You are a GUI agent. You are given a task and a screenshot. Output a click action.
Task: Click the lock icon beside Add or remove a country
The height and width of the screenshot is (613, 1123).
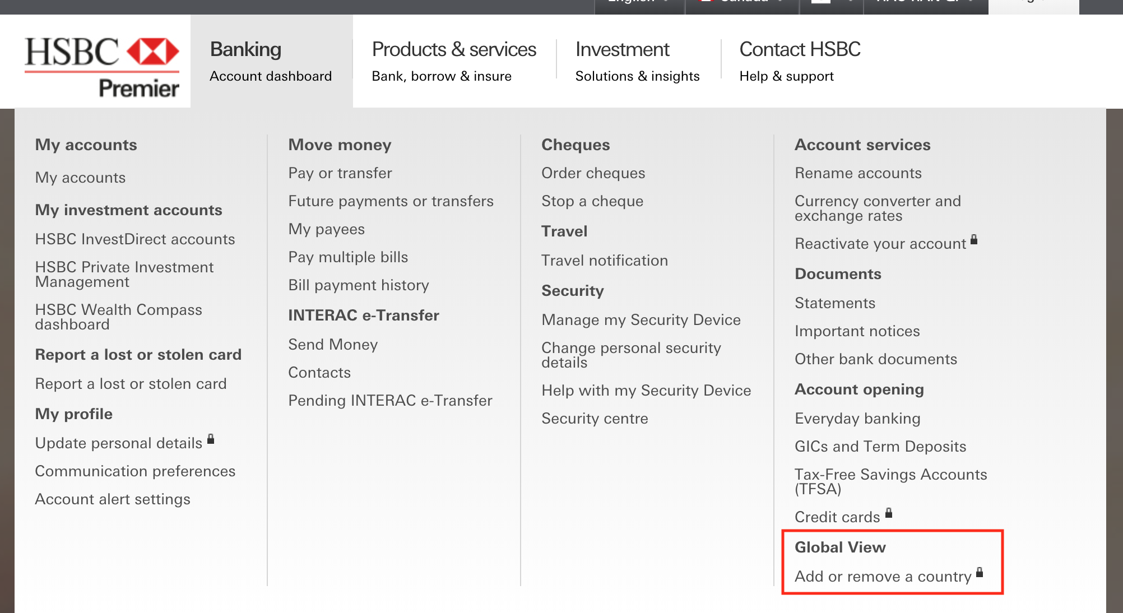(x=979, y=573)
